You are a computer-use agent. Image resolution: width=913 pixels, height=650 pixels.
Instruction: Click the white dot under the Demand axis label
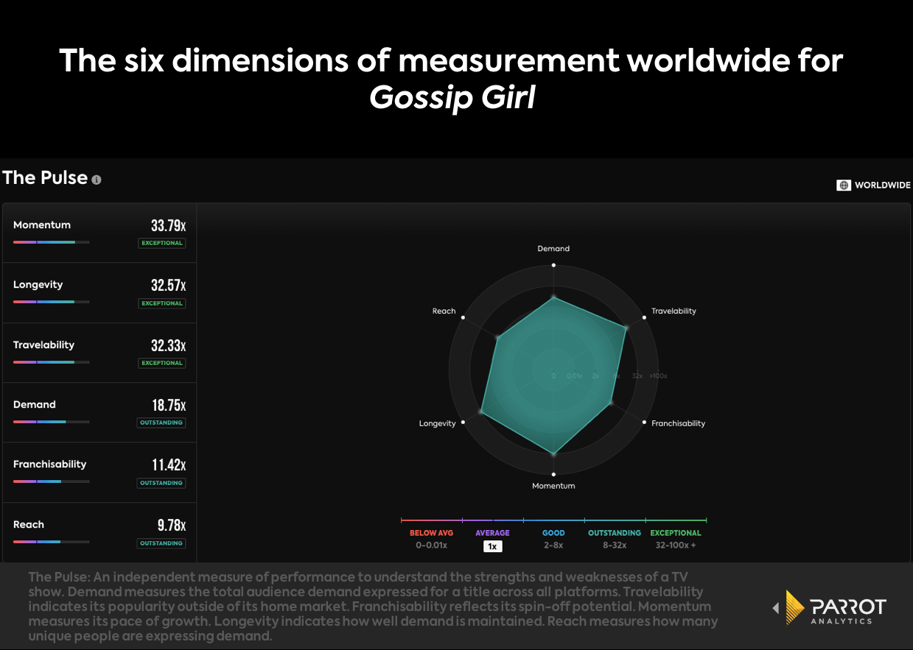(553, 265)
